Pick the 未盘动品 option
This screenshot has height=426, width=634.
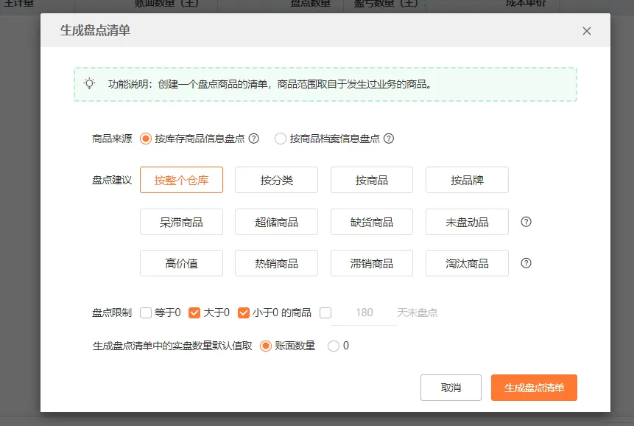click(x=467, y=222)
